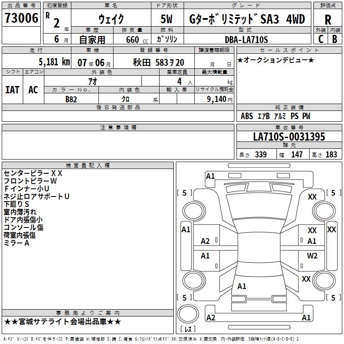
Task: Click air conditioner value AC
Action: tap(33, 90)
